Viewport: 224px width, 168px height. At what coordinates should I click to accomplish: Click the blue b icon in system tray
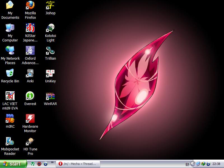(x=208, y=164)
